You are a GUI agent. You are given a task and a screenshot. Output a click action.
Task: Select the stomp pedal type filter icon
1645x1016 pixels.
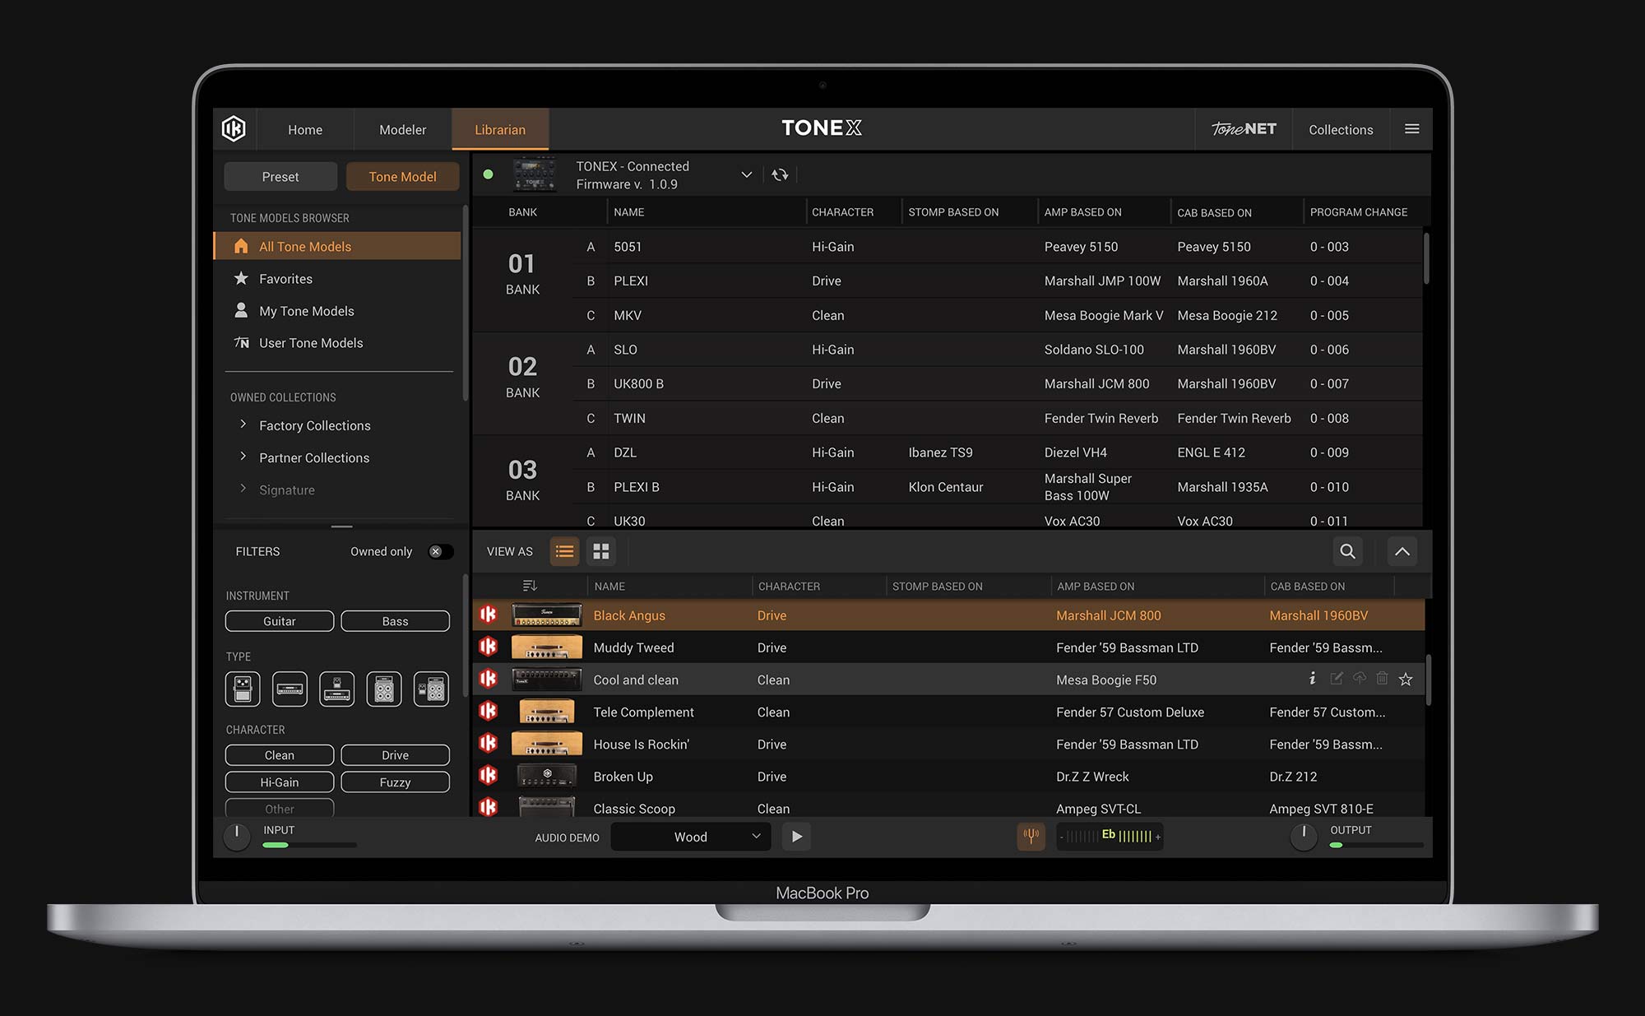(243, 689)
